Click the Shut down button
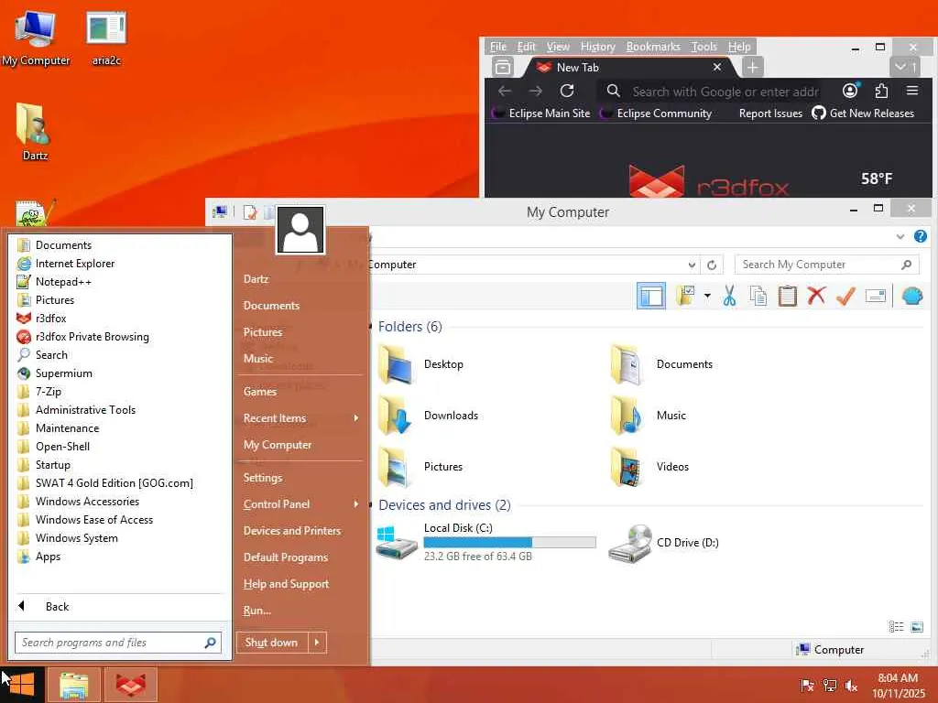Viewport: 938px width, 703px height. [x=271, y=643]
